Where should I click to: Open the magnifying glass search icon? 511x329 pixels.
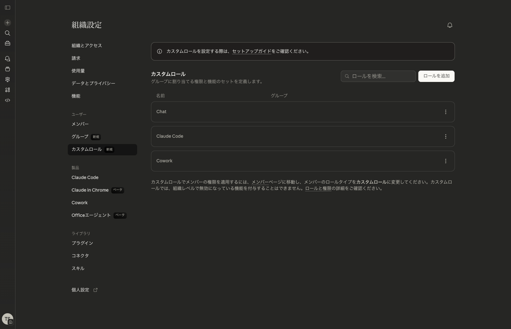click(8, 33)
